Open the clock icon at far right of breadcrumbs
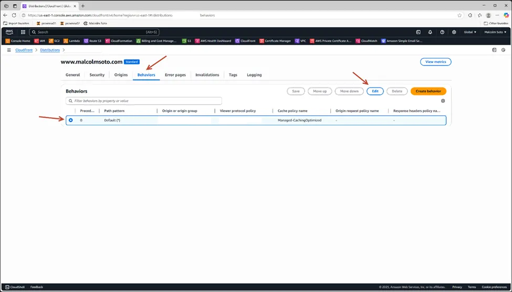 click(x=503, y=50)
